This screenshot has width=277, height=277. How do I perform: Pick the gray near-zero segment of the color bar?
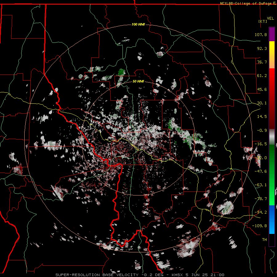click(x=272, y=137)
